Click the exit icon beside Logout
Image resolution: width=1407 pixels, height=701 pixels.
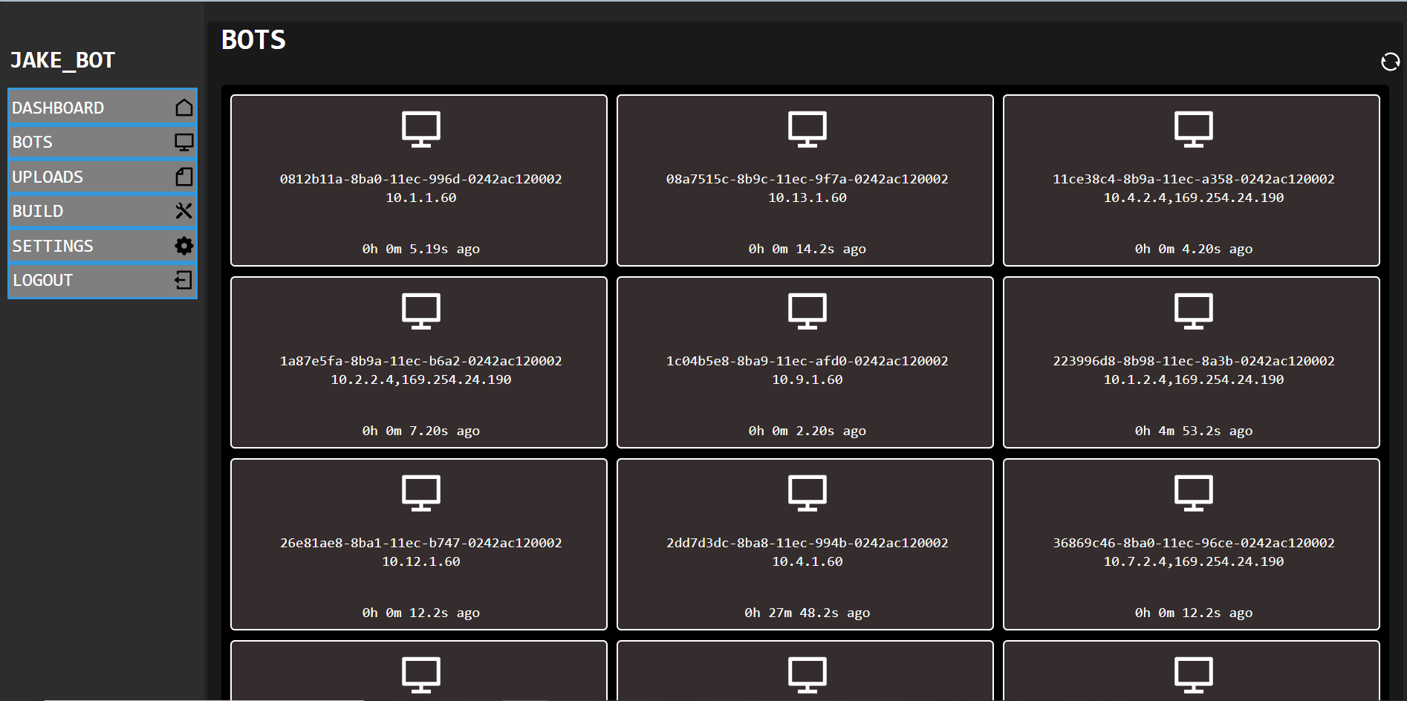183,280
